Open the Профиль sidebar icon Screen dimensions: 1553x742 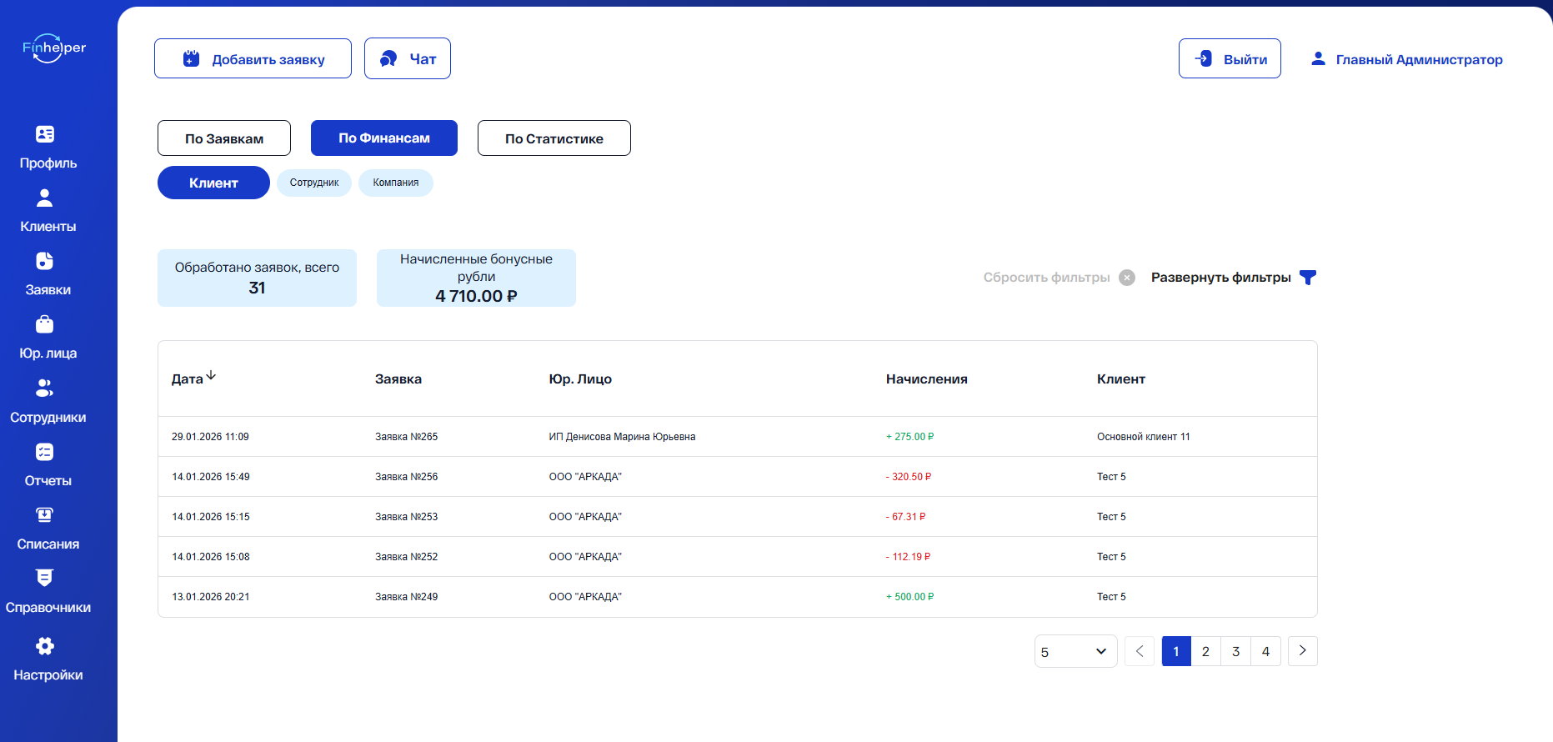point(45,133)
